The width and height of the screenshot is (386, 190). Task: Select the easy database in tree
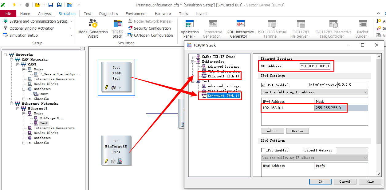[44, 94]
